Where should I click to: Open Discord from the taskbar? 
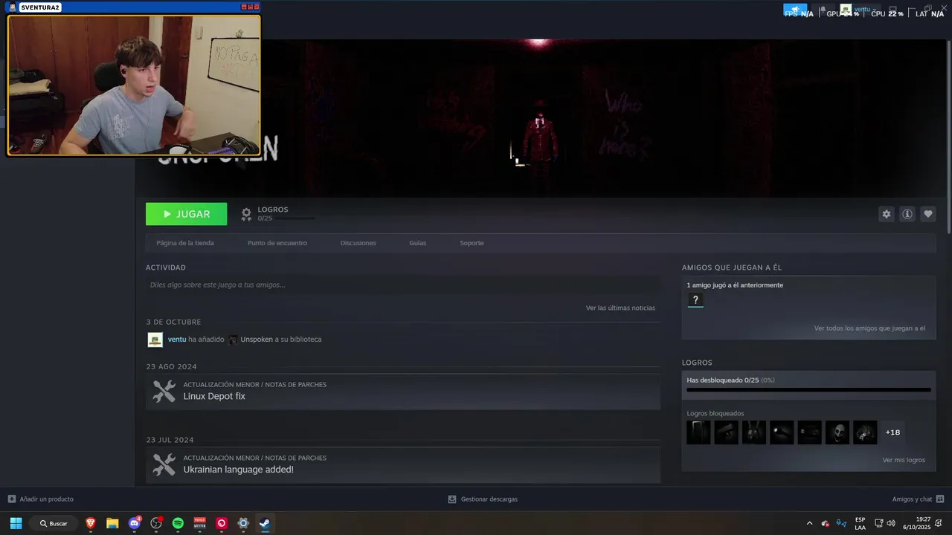point(135,523)
